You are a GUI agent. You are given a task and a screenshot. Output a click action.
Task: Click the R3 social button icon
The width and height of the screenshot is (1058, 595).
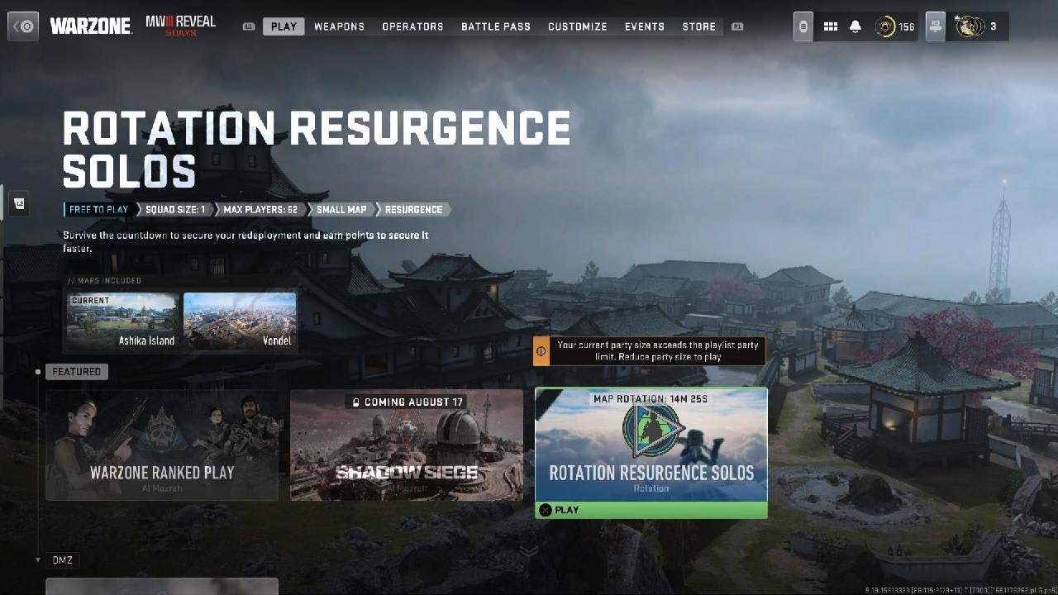tap(935, 26)
